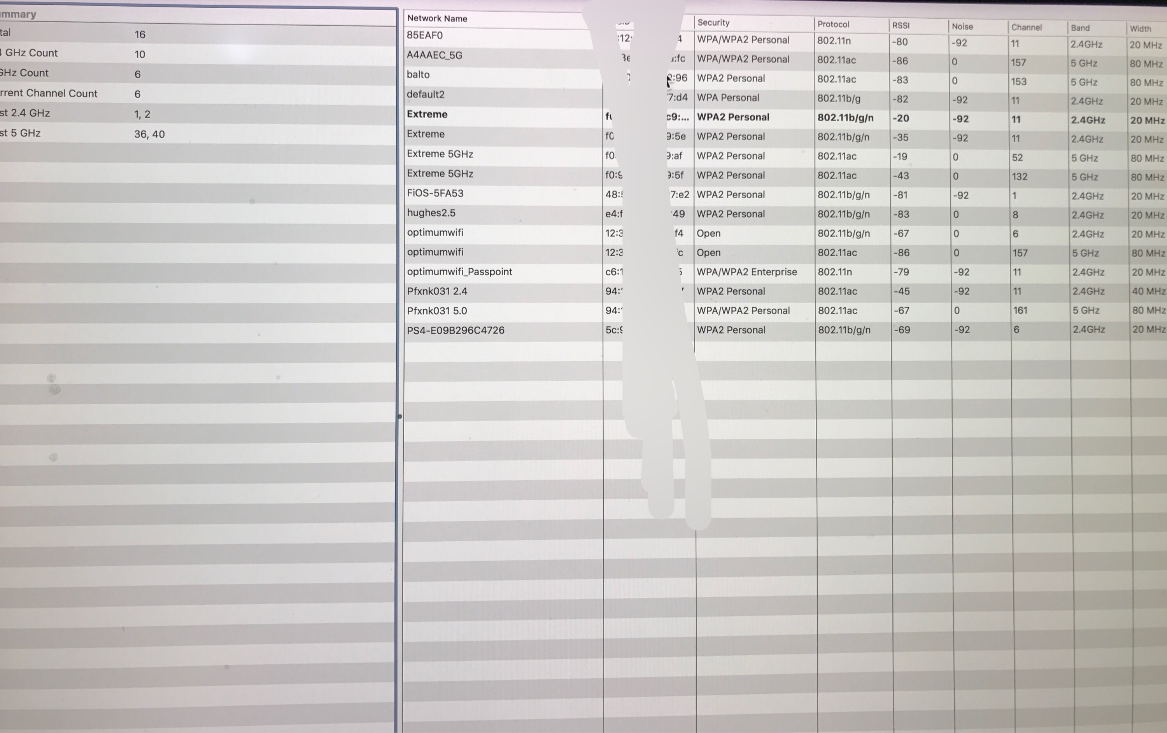Select the A4AAEC_5G network row
The height and width of the screenshot is (733, 1167).
[x=434, y=55]
